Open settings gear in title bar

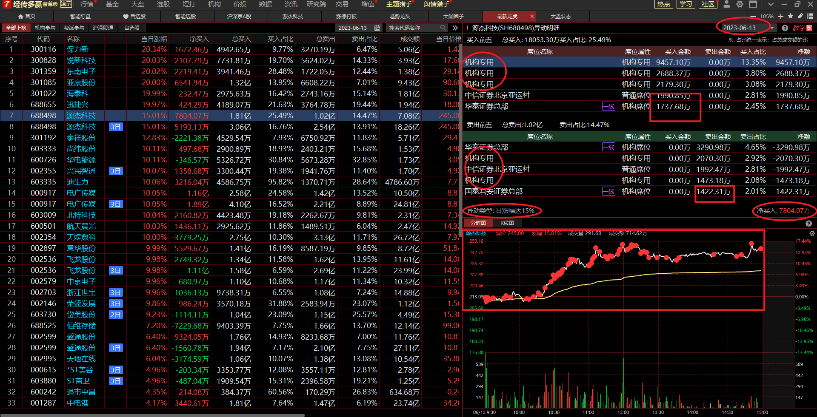point(740,4)
